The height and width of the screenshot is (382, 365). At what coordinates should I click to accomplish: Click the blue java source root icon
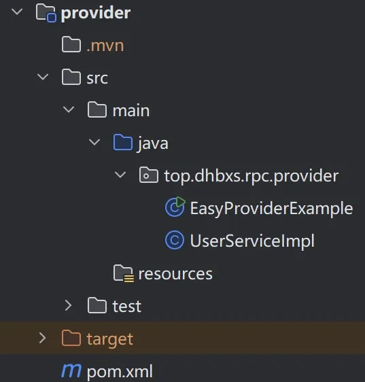click(123, 142)
